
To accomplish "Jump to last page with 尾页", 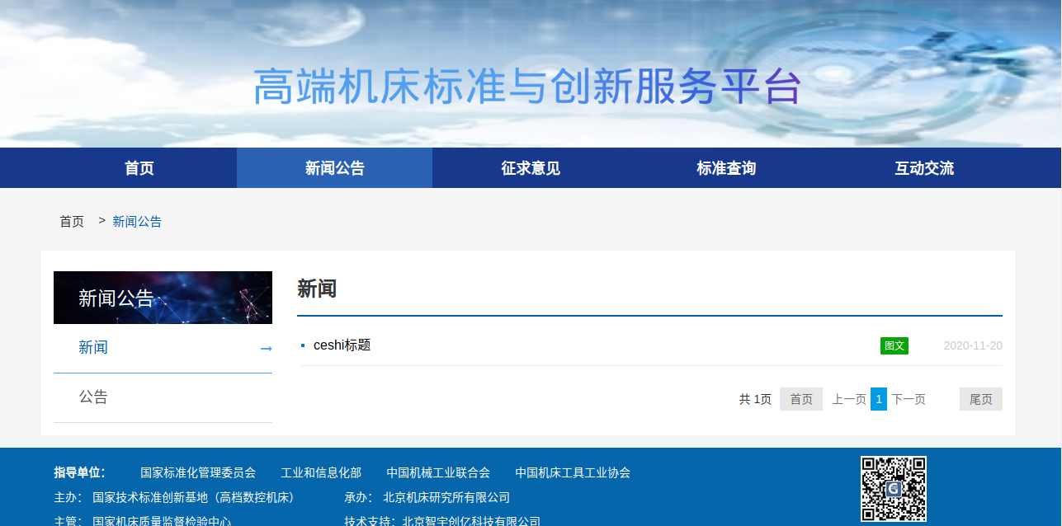I will click(x=980, y=399).
